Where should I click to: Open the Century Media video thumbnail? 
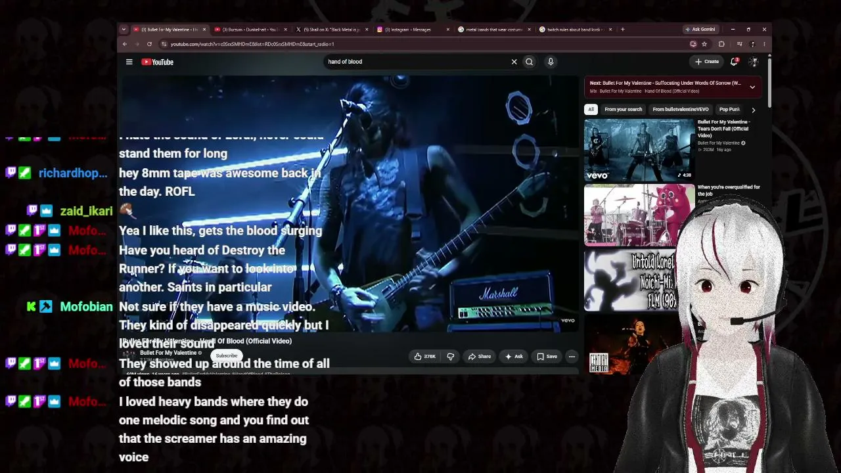pos(631,345)
